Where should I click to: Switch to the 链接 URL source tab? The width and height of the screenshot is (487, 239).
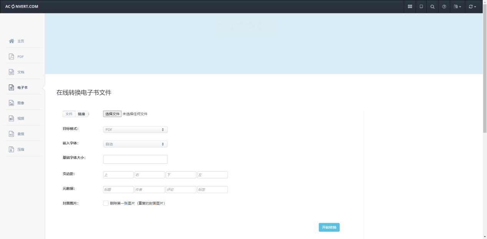click(81, 114)
